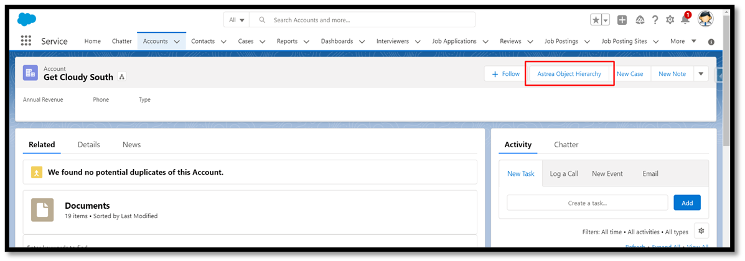Click the New Note button
This screenshot has width=745, height=261.
(672, 74)
